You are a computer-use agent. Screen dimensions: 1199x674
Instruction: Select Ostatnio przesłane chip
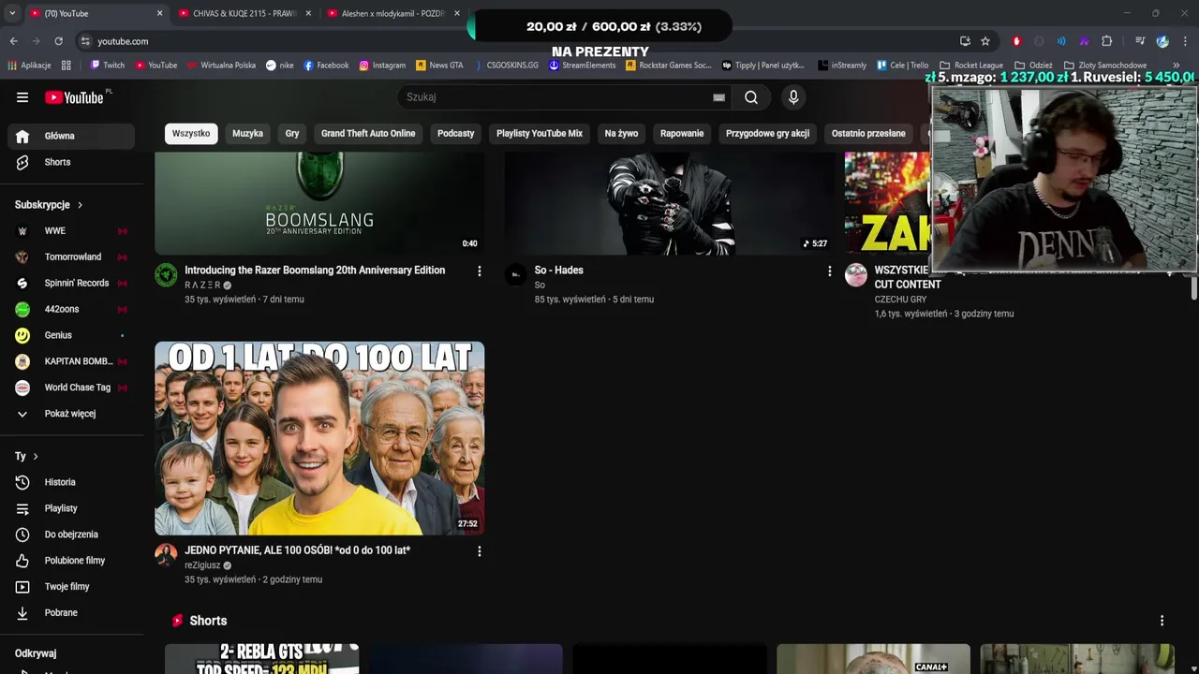click(x=868, y=134)
